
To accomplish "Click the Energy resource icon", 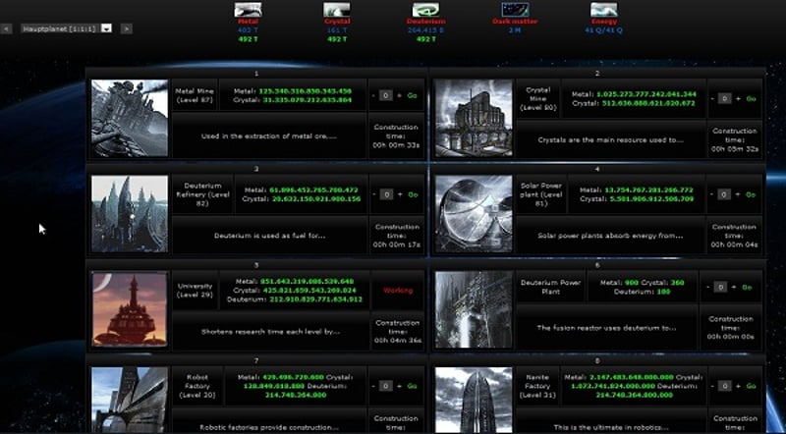I will pyautogui.click(x=603, y=10).
